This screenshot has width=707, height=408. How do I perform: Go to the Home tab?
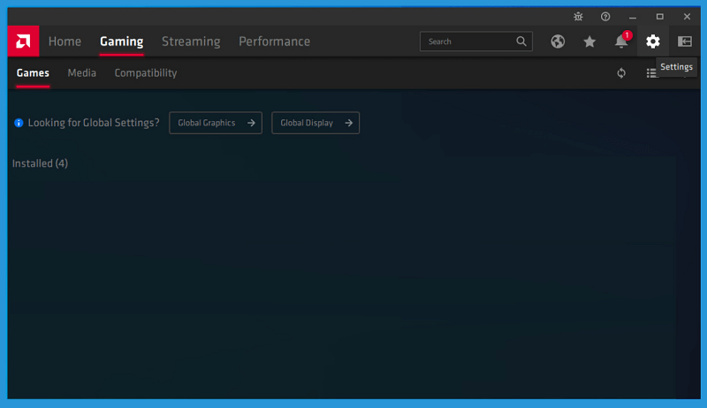pos(65,42)
